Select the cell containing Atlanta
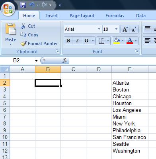This screenshot has width=156, height=159. pyautogui.click(x=130, y=83)
